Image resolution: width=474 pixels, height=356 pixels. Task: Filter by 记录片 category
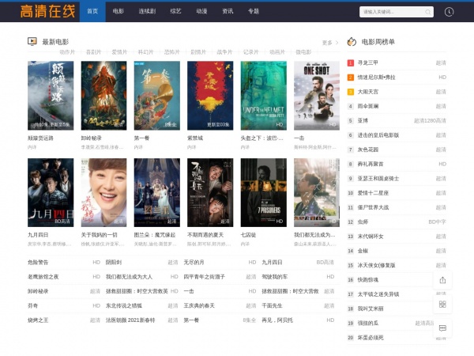pyautogui.click(x=251, y=52)
